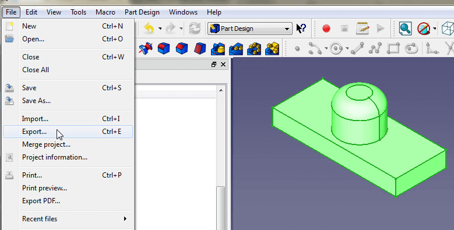Open the Macro menu
This screenshot has width=454, height=230.
click(x=105, y=12)
